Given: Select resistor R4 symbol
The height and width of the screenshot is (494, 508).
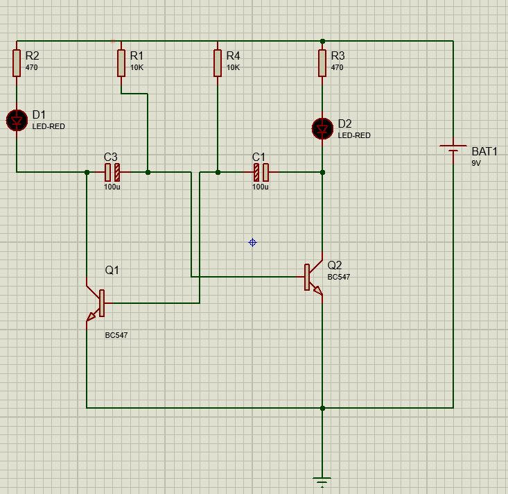Looking at the screenshot, I should pos(218,63).
